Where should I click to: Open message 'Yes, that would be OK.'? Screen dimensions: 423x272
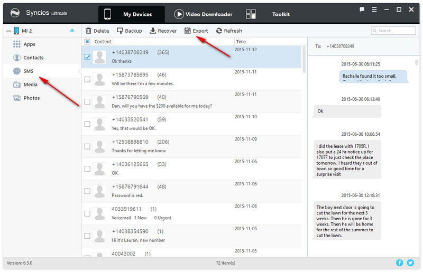pos(134,128)
